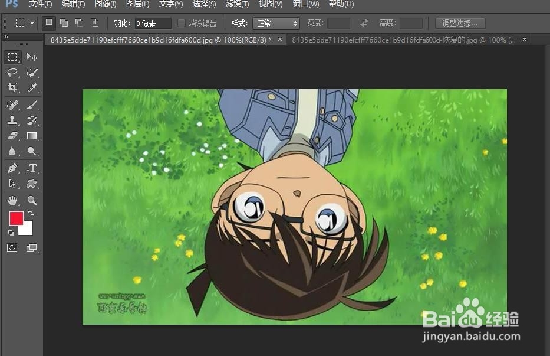Open the 文件(F) menu
This screenshot has width=550, height=356.
pos(40,4)
